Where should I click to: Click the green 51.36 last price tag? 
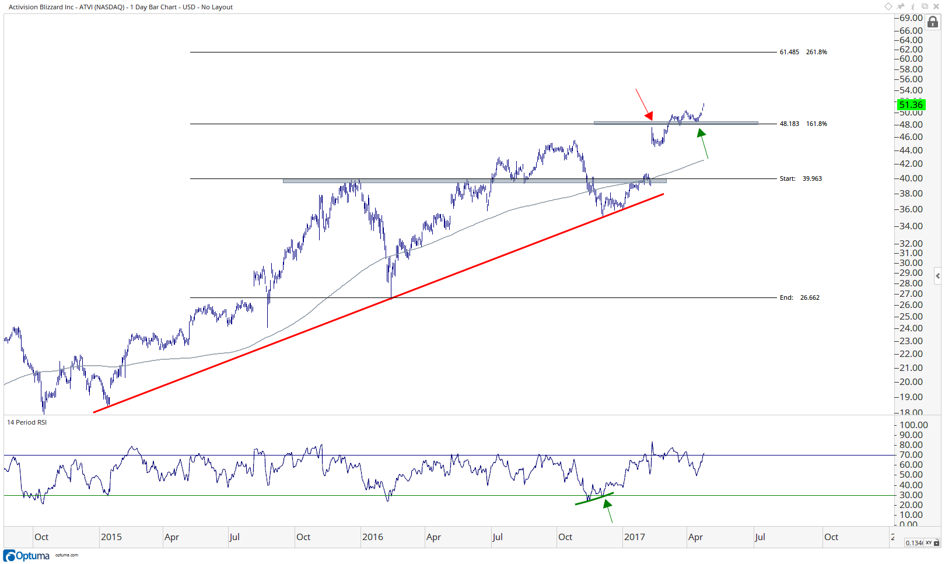[911, 105]
